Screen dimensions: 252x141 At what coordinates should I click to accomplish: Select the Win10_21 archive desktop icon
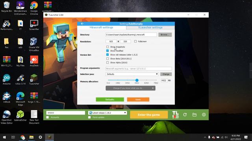tap(7, 61)
